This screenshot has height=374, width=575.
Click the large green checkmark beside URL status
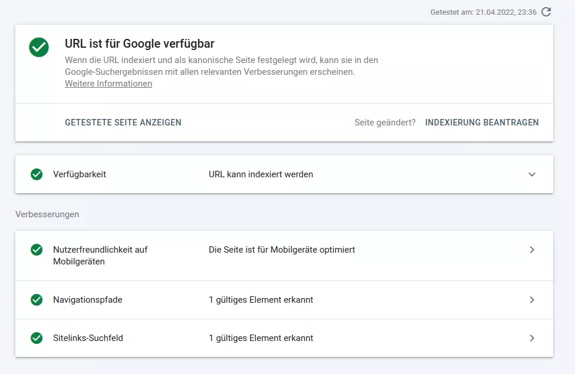39,47
